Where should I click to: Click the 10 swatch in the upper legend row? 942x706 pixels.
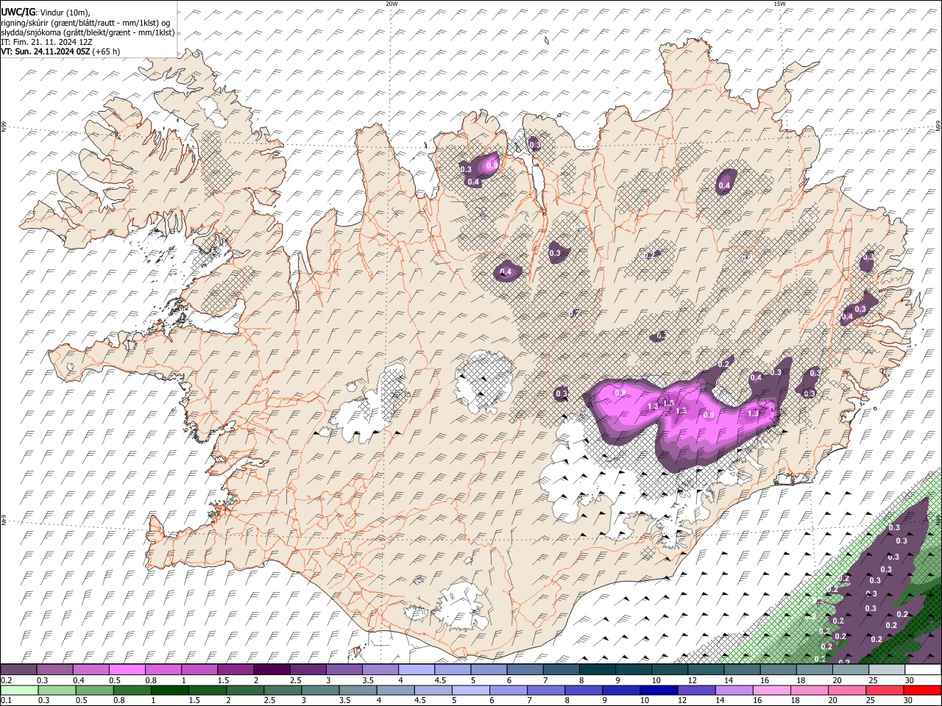click(x=669, y=670)
